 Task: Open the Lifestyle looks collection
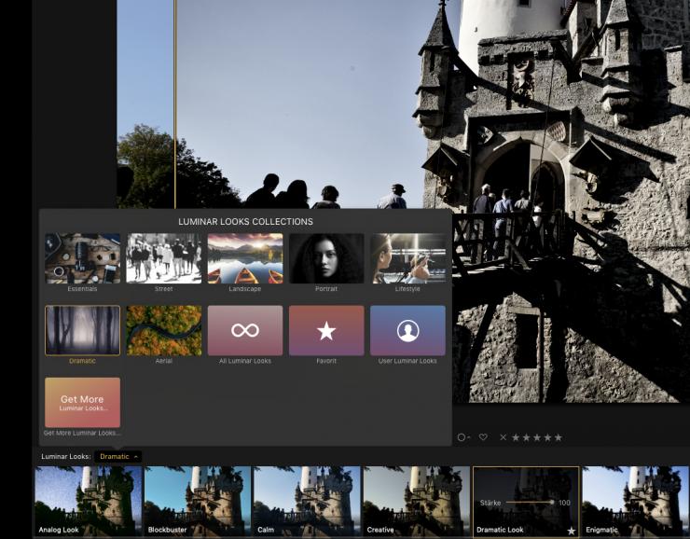(407, 258)
